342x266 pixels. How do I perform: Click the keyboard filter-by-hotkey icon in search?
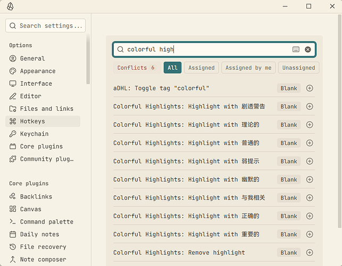(296, 49)
